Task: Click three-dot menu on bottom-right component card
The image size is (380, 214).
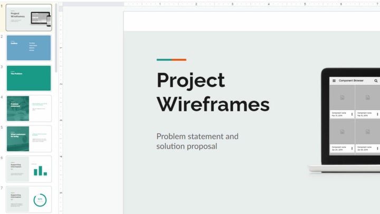Action: [x=377, y=148]
